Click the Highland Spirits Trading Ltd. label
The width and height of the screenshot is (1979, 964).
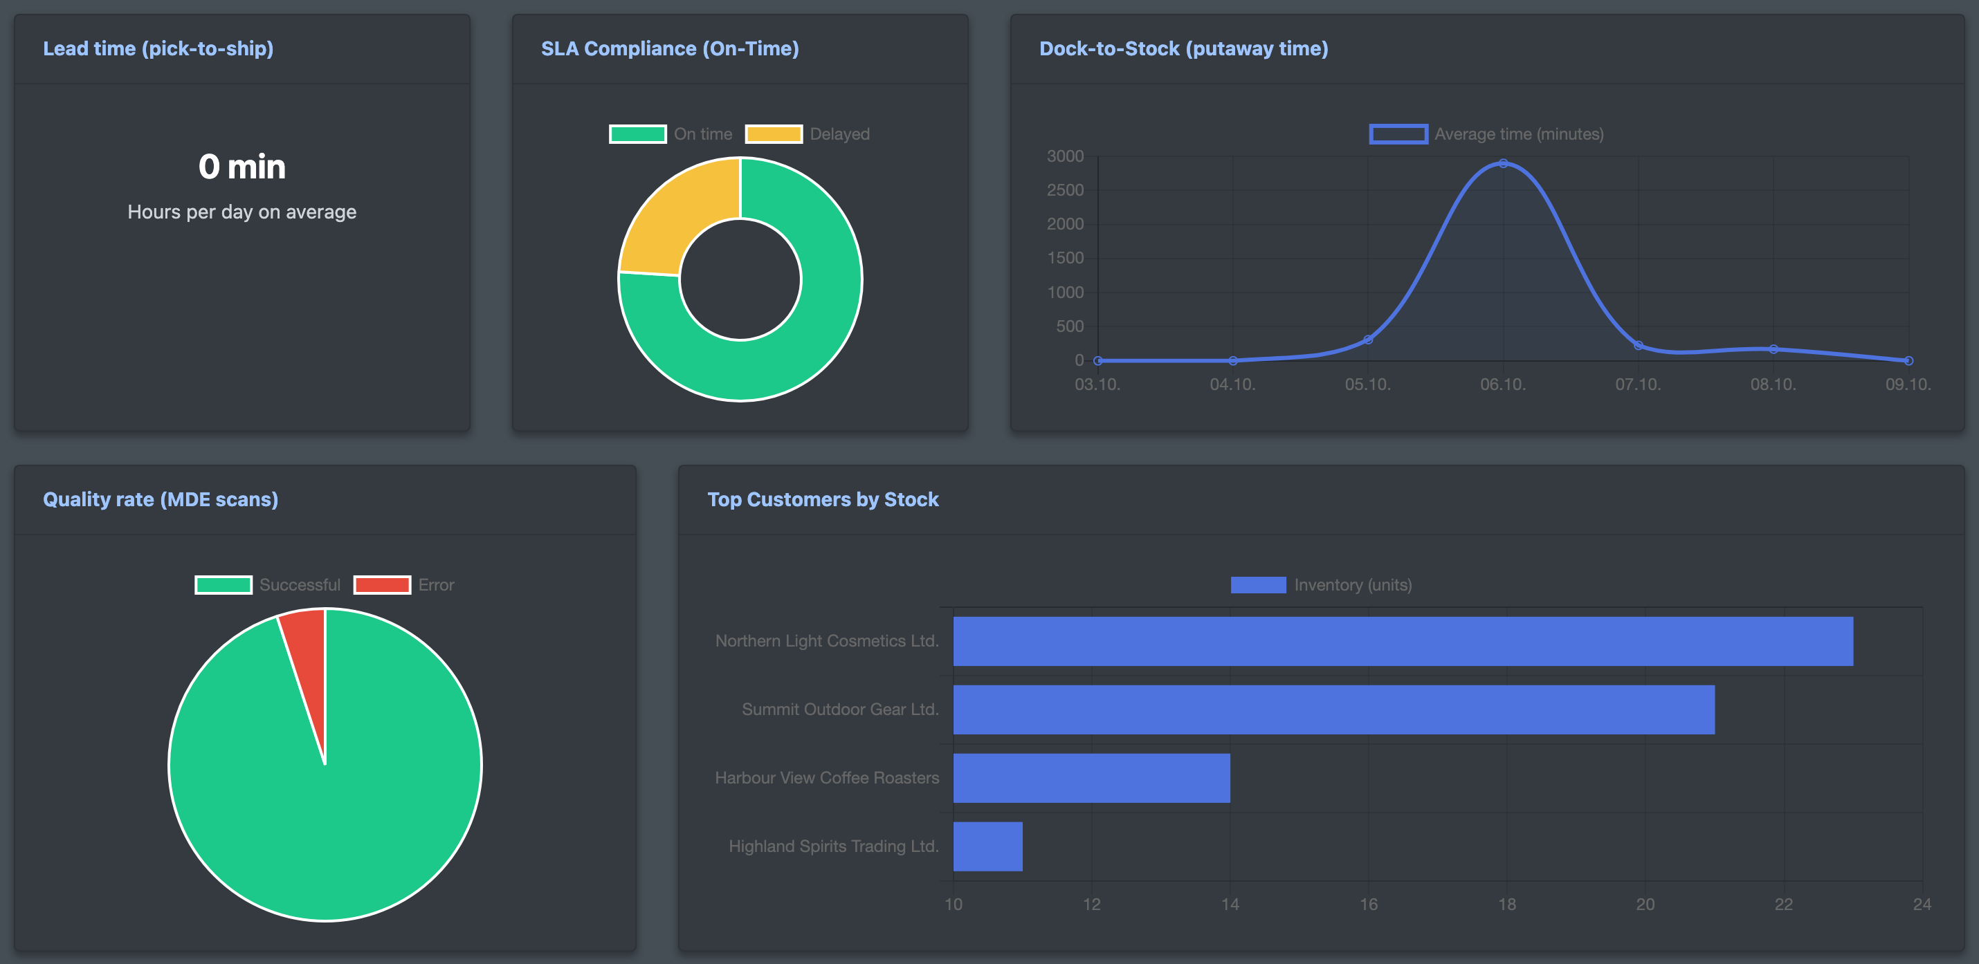pyautogui.click(x=834, y=846)
